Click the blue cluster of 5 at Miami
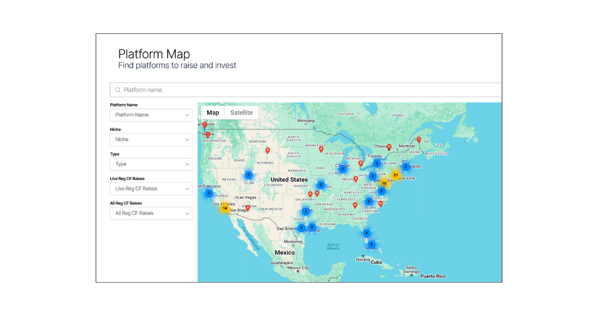The width and height of the screenshot is (598, 314). (x=371, y=244)
